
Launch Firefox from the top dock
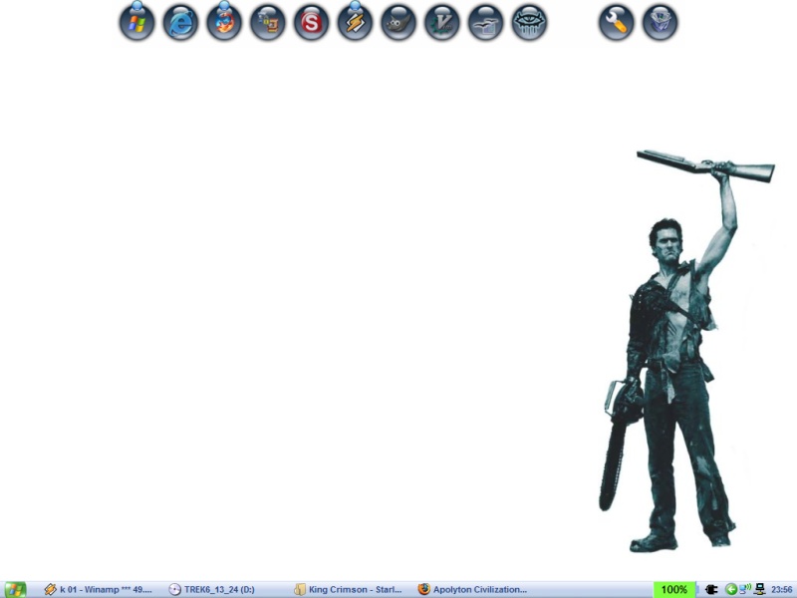click(224, 23)
